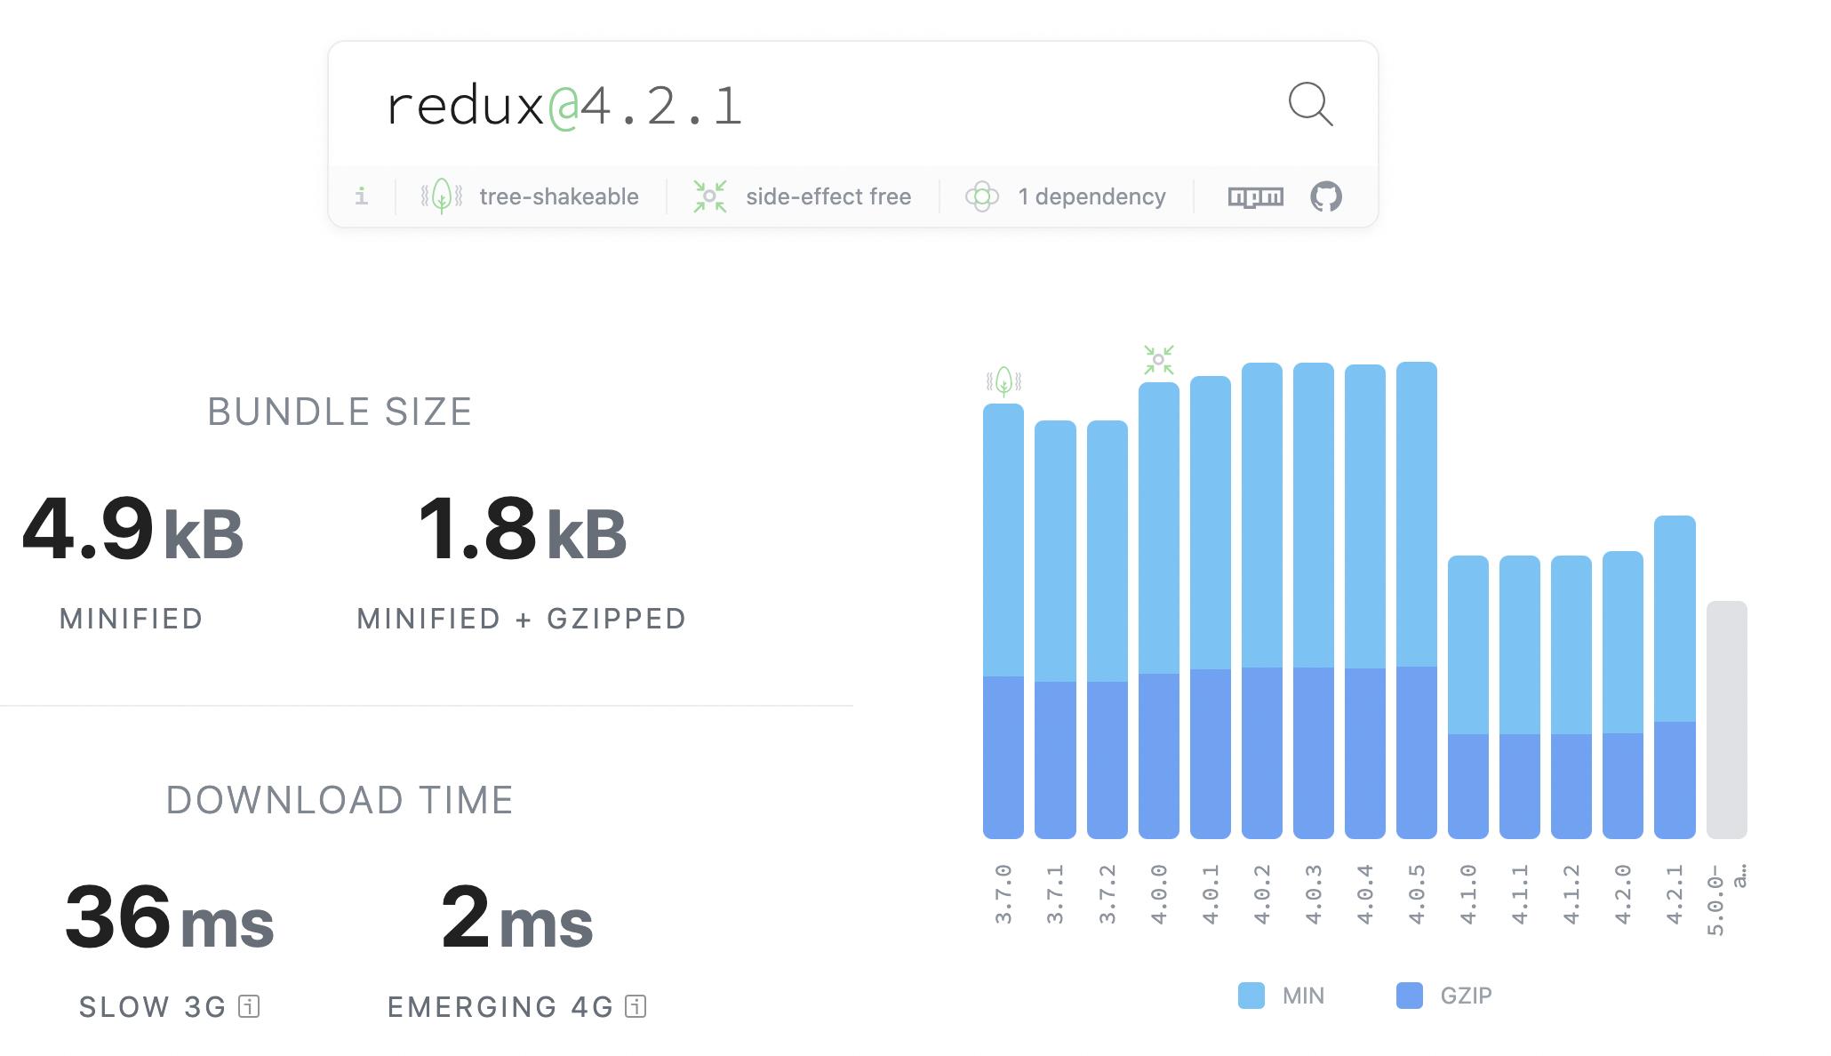The image size is (1831, 1056).
Task: Select the 4.0.0 version bar
Action: 1159,611
